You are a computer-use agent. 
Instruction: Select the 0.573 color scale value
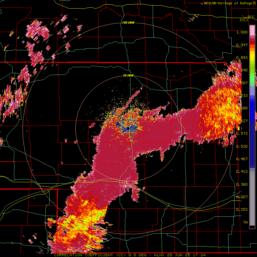coord(242,133)
